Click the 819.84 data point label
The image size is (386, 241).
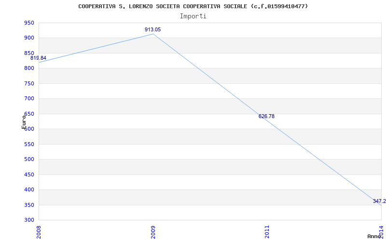(38, 58)
